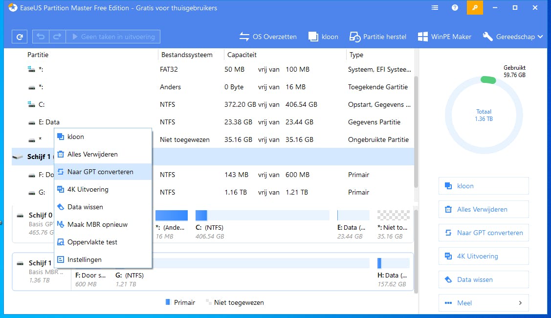
Task: Click the green used-space ring segment
Action: pyautogui.click(x=488, y=80)
